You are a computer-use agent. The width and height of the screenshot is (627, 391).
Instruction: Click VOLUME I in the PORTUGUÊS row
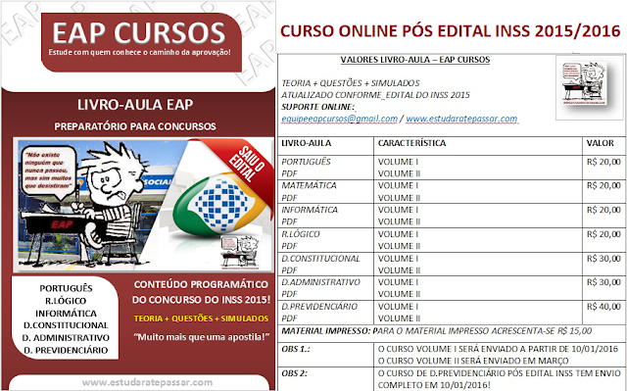pos(398,162)
